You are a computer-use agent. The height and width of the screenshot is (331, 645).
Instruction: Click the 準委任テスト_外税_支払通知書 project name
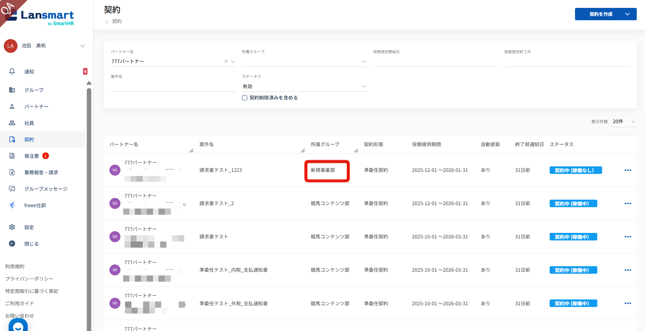(233, 303)
